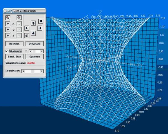Click the Beenden button

14,44
